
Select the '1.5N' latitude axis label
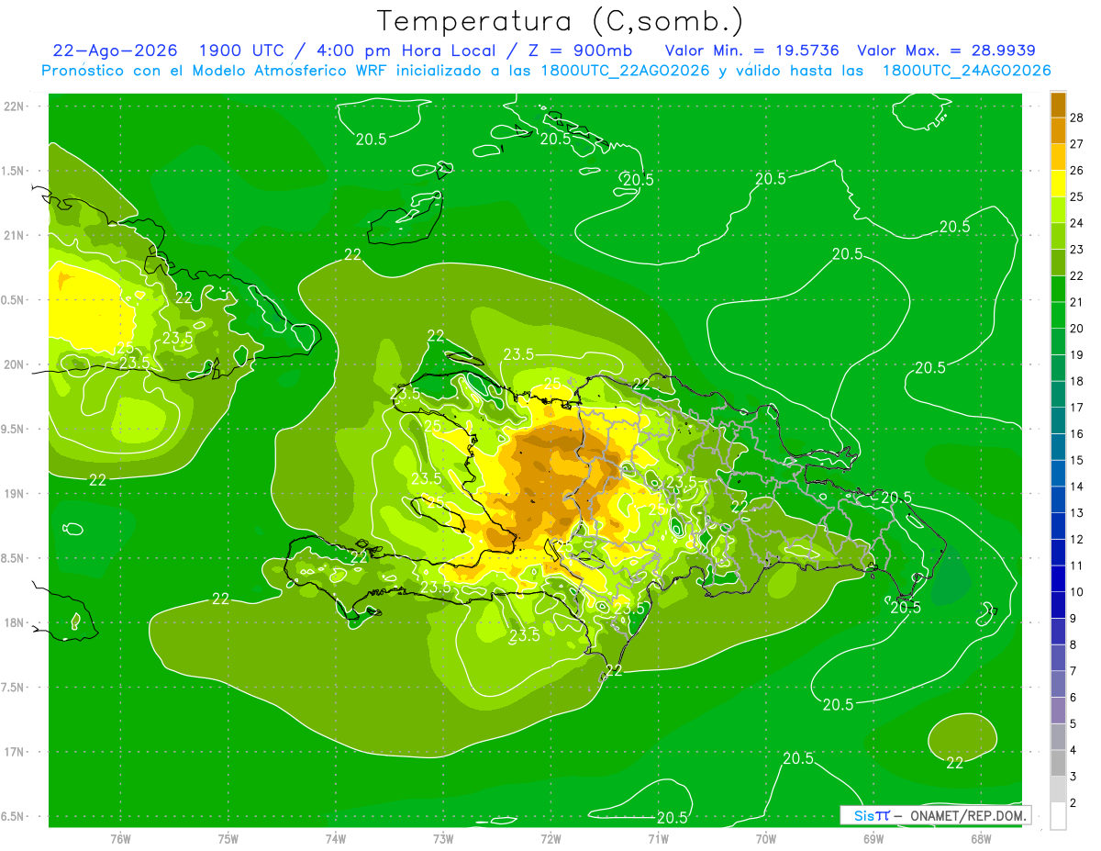coord(14,171)
